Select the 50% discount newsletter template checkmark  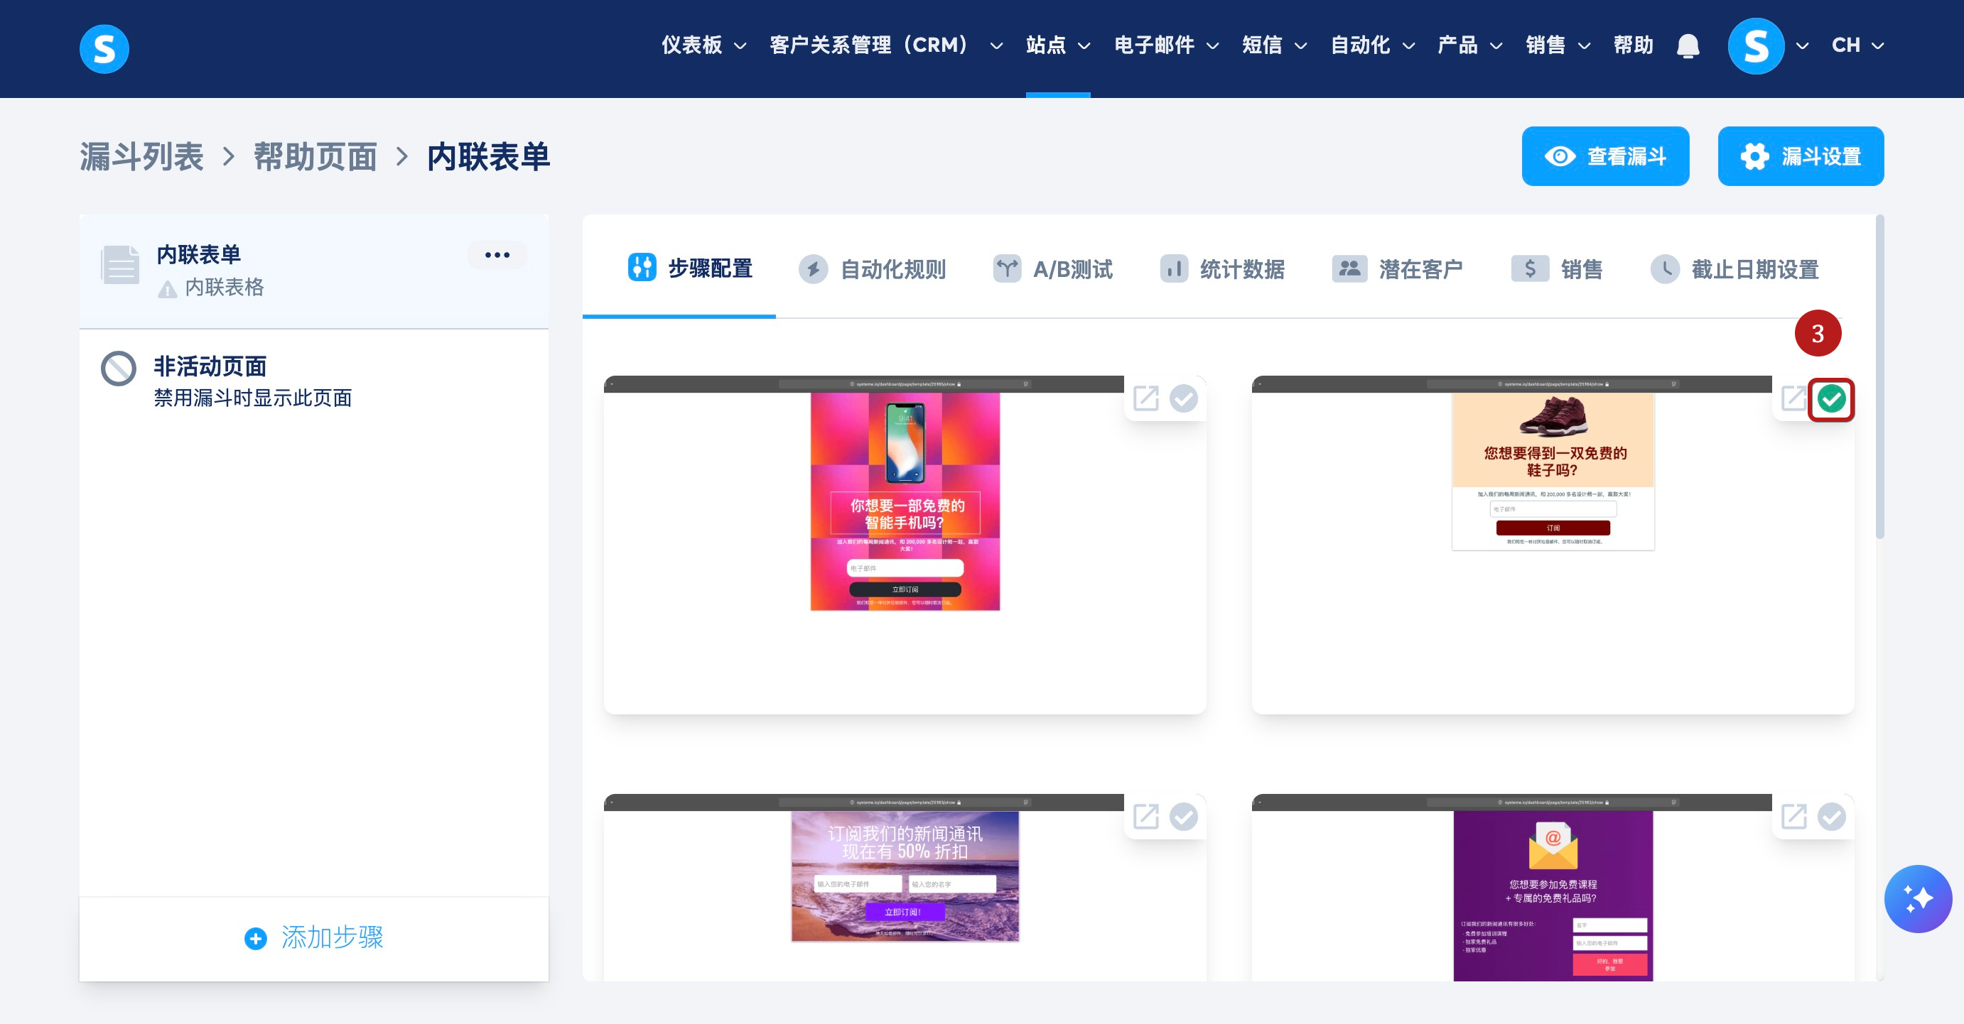tap(1184, 817)
